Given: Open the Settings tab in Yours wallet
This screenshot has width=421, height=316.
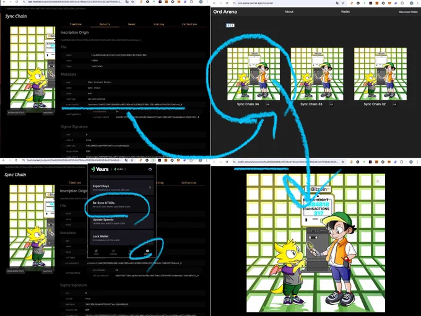Looking at the screenshot, I should point(147,252).
